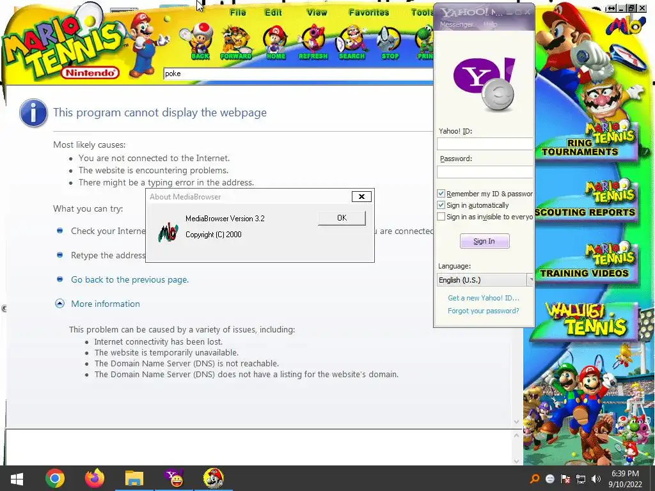
Task: Refresh the page with Birdo icon
Action: point(313,42)
